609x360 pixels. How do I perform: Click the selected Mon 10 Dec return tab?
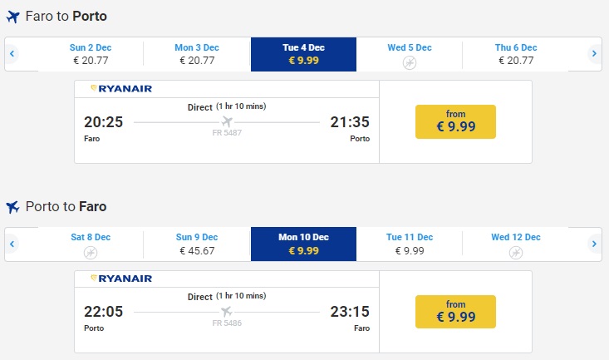303,244
